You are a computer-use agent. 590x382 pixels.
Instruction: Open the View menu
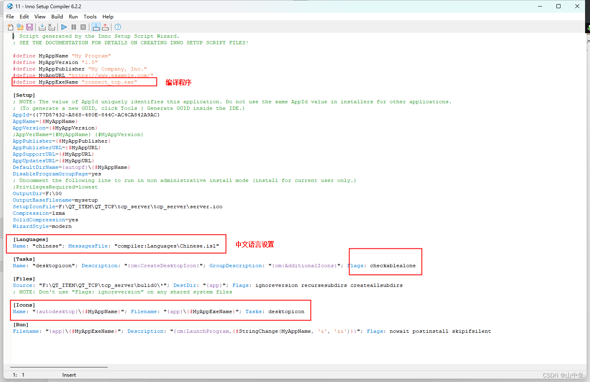coord(40,16)
